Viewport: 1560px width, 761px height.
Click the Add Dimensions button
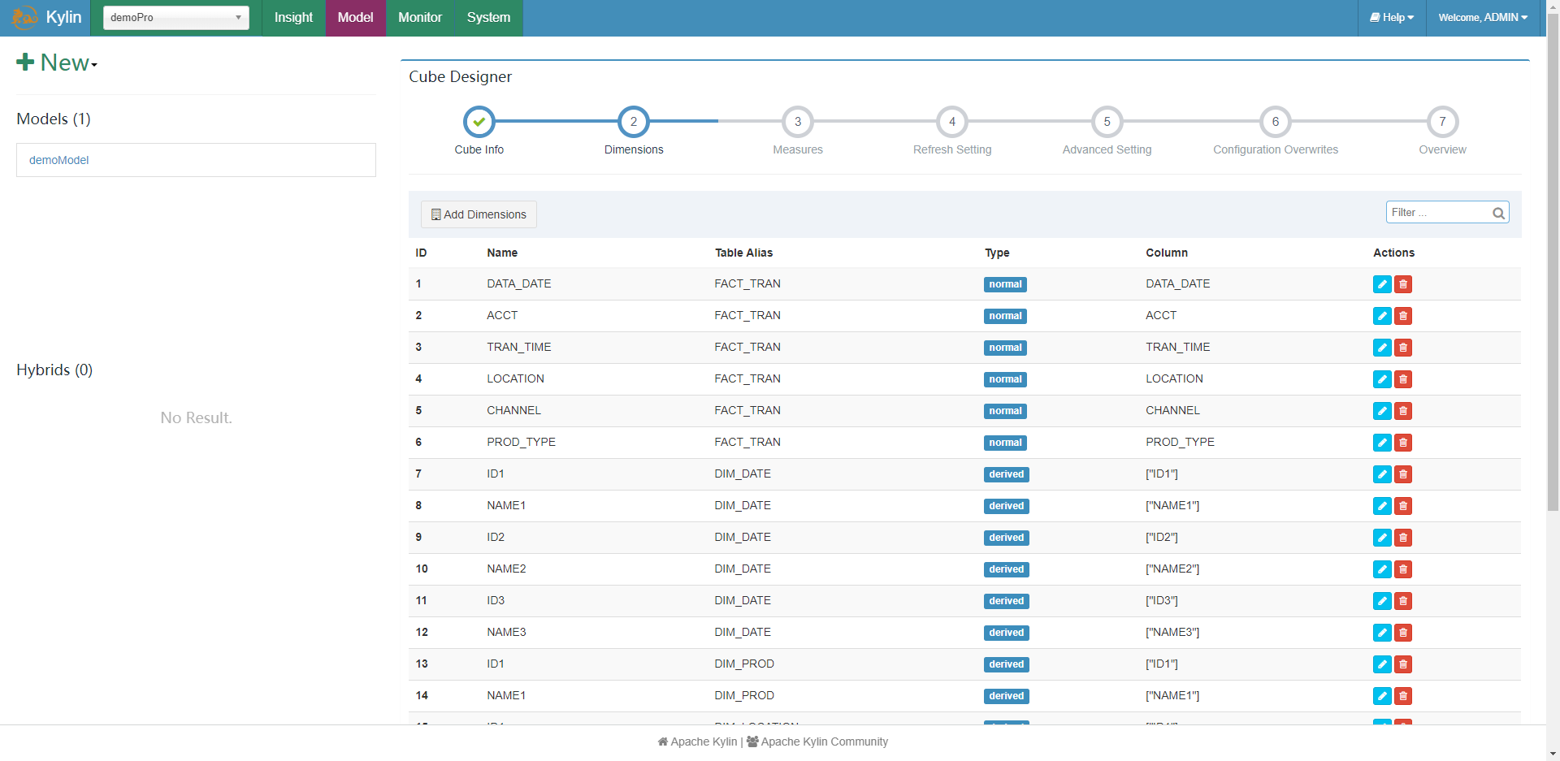478,214
